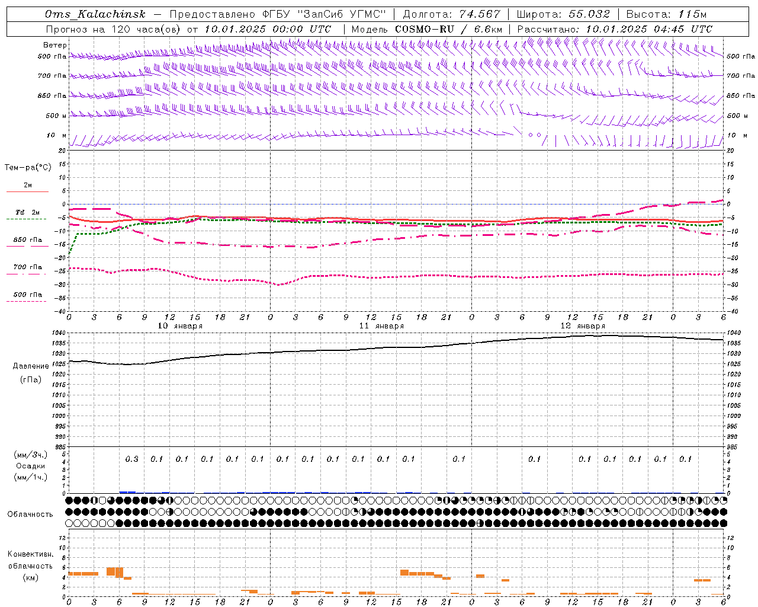Click the 'Td 2м' dew point legend label
This screenshot has width=758, height=607.
[x=28, y=212]
